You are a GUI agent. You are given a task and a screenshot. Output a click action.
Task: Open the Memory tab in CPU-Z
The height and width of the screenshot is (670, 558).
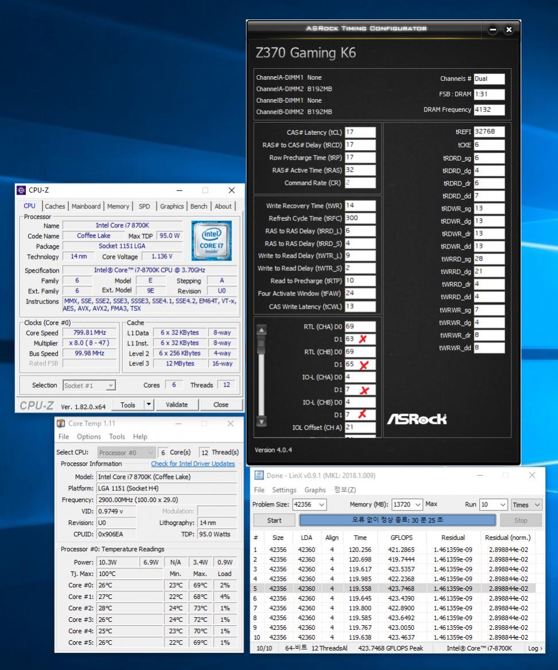[x=118, y=207]
